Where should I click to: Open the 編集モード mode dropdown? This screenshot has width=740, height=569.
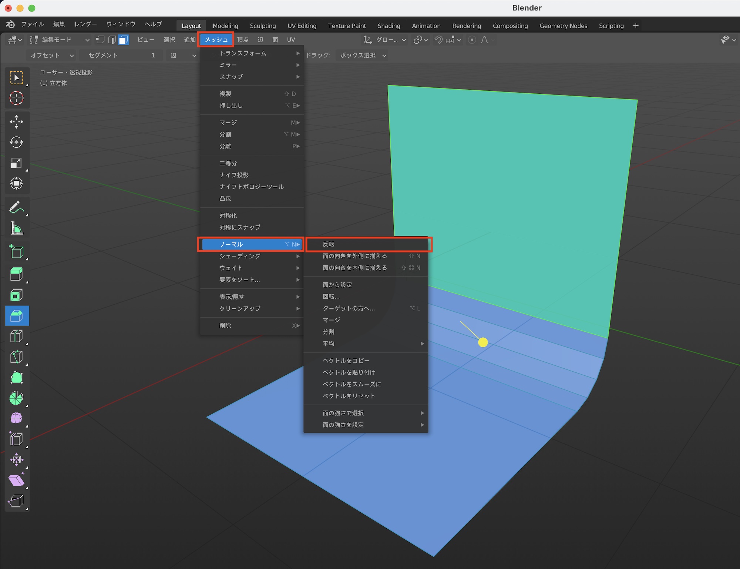(59, 40)
